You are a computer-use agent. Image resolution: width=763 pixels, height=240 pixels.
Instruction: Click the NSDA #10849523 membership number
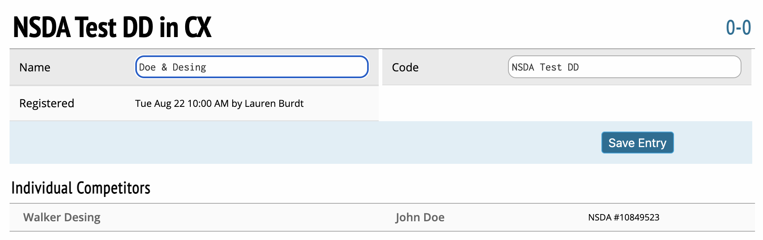623,217
